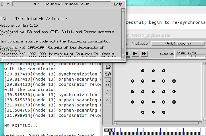Click the middle node in the bottom row

pos(153,112)
